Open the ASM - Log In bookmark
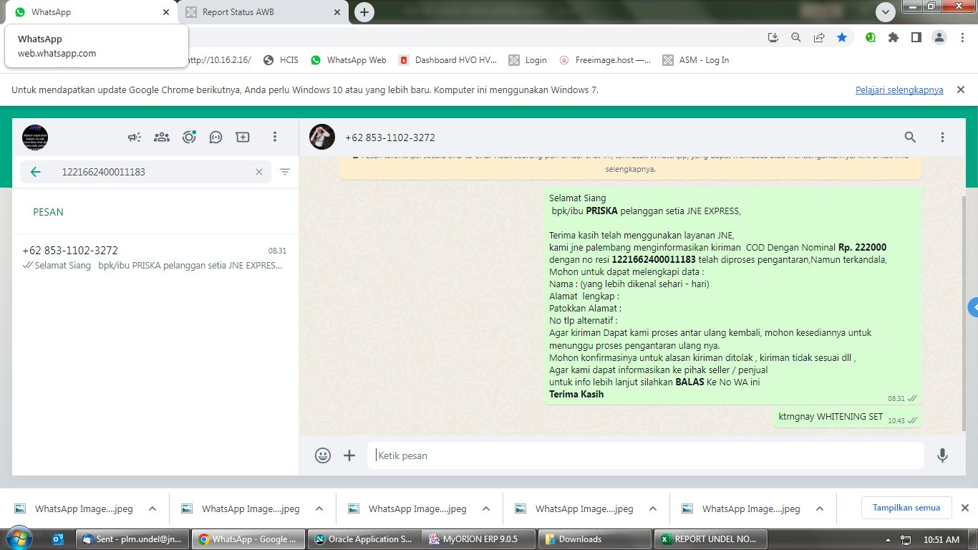The height and width of the screenshot is (550, 978). click(696, 60)
